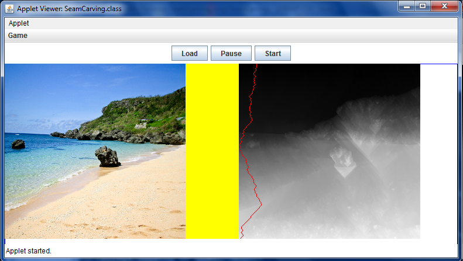Open the Applet menu
Image resolution: width=463 pixels, height=261 pixels.
(19, 23)
